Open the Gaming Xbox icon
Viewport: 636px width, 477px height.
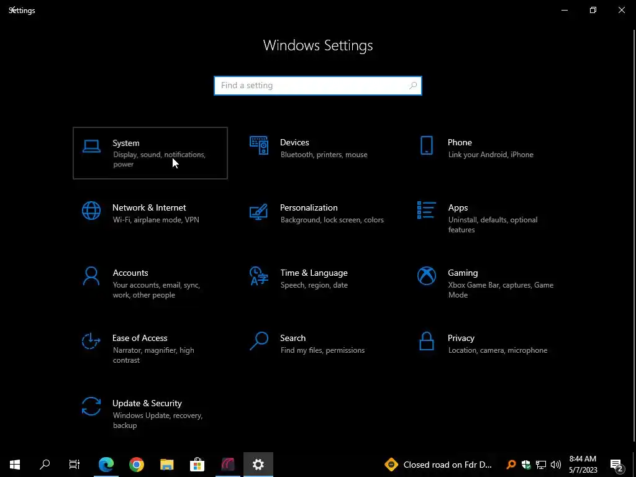(x=426, y=276)
